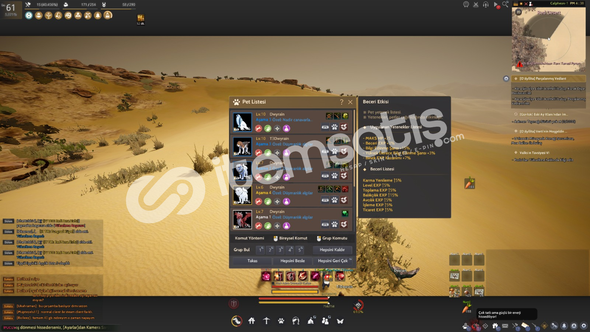590x332 pixels.
Task: Check in the red dragon pet
Action: click(x=344, y=225)
